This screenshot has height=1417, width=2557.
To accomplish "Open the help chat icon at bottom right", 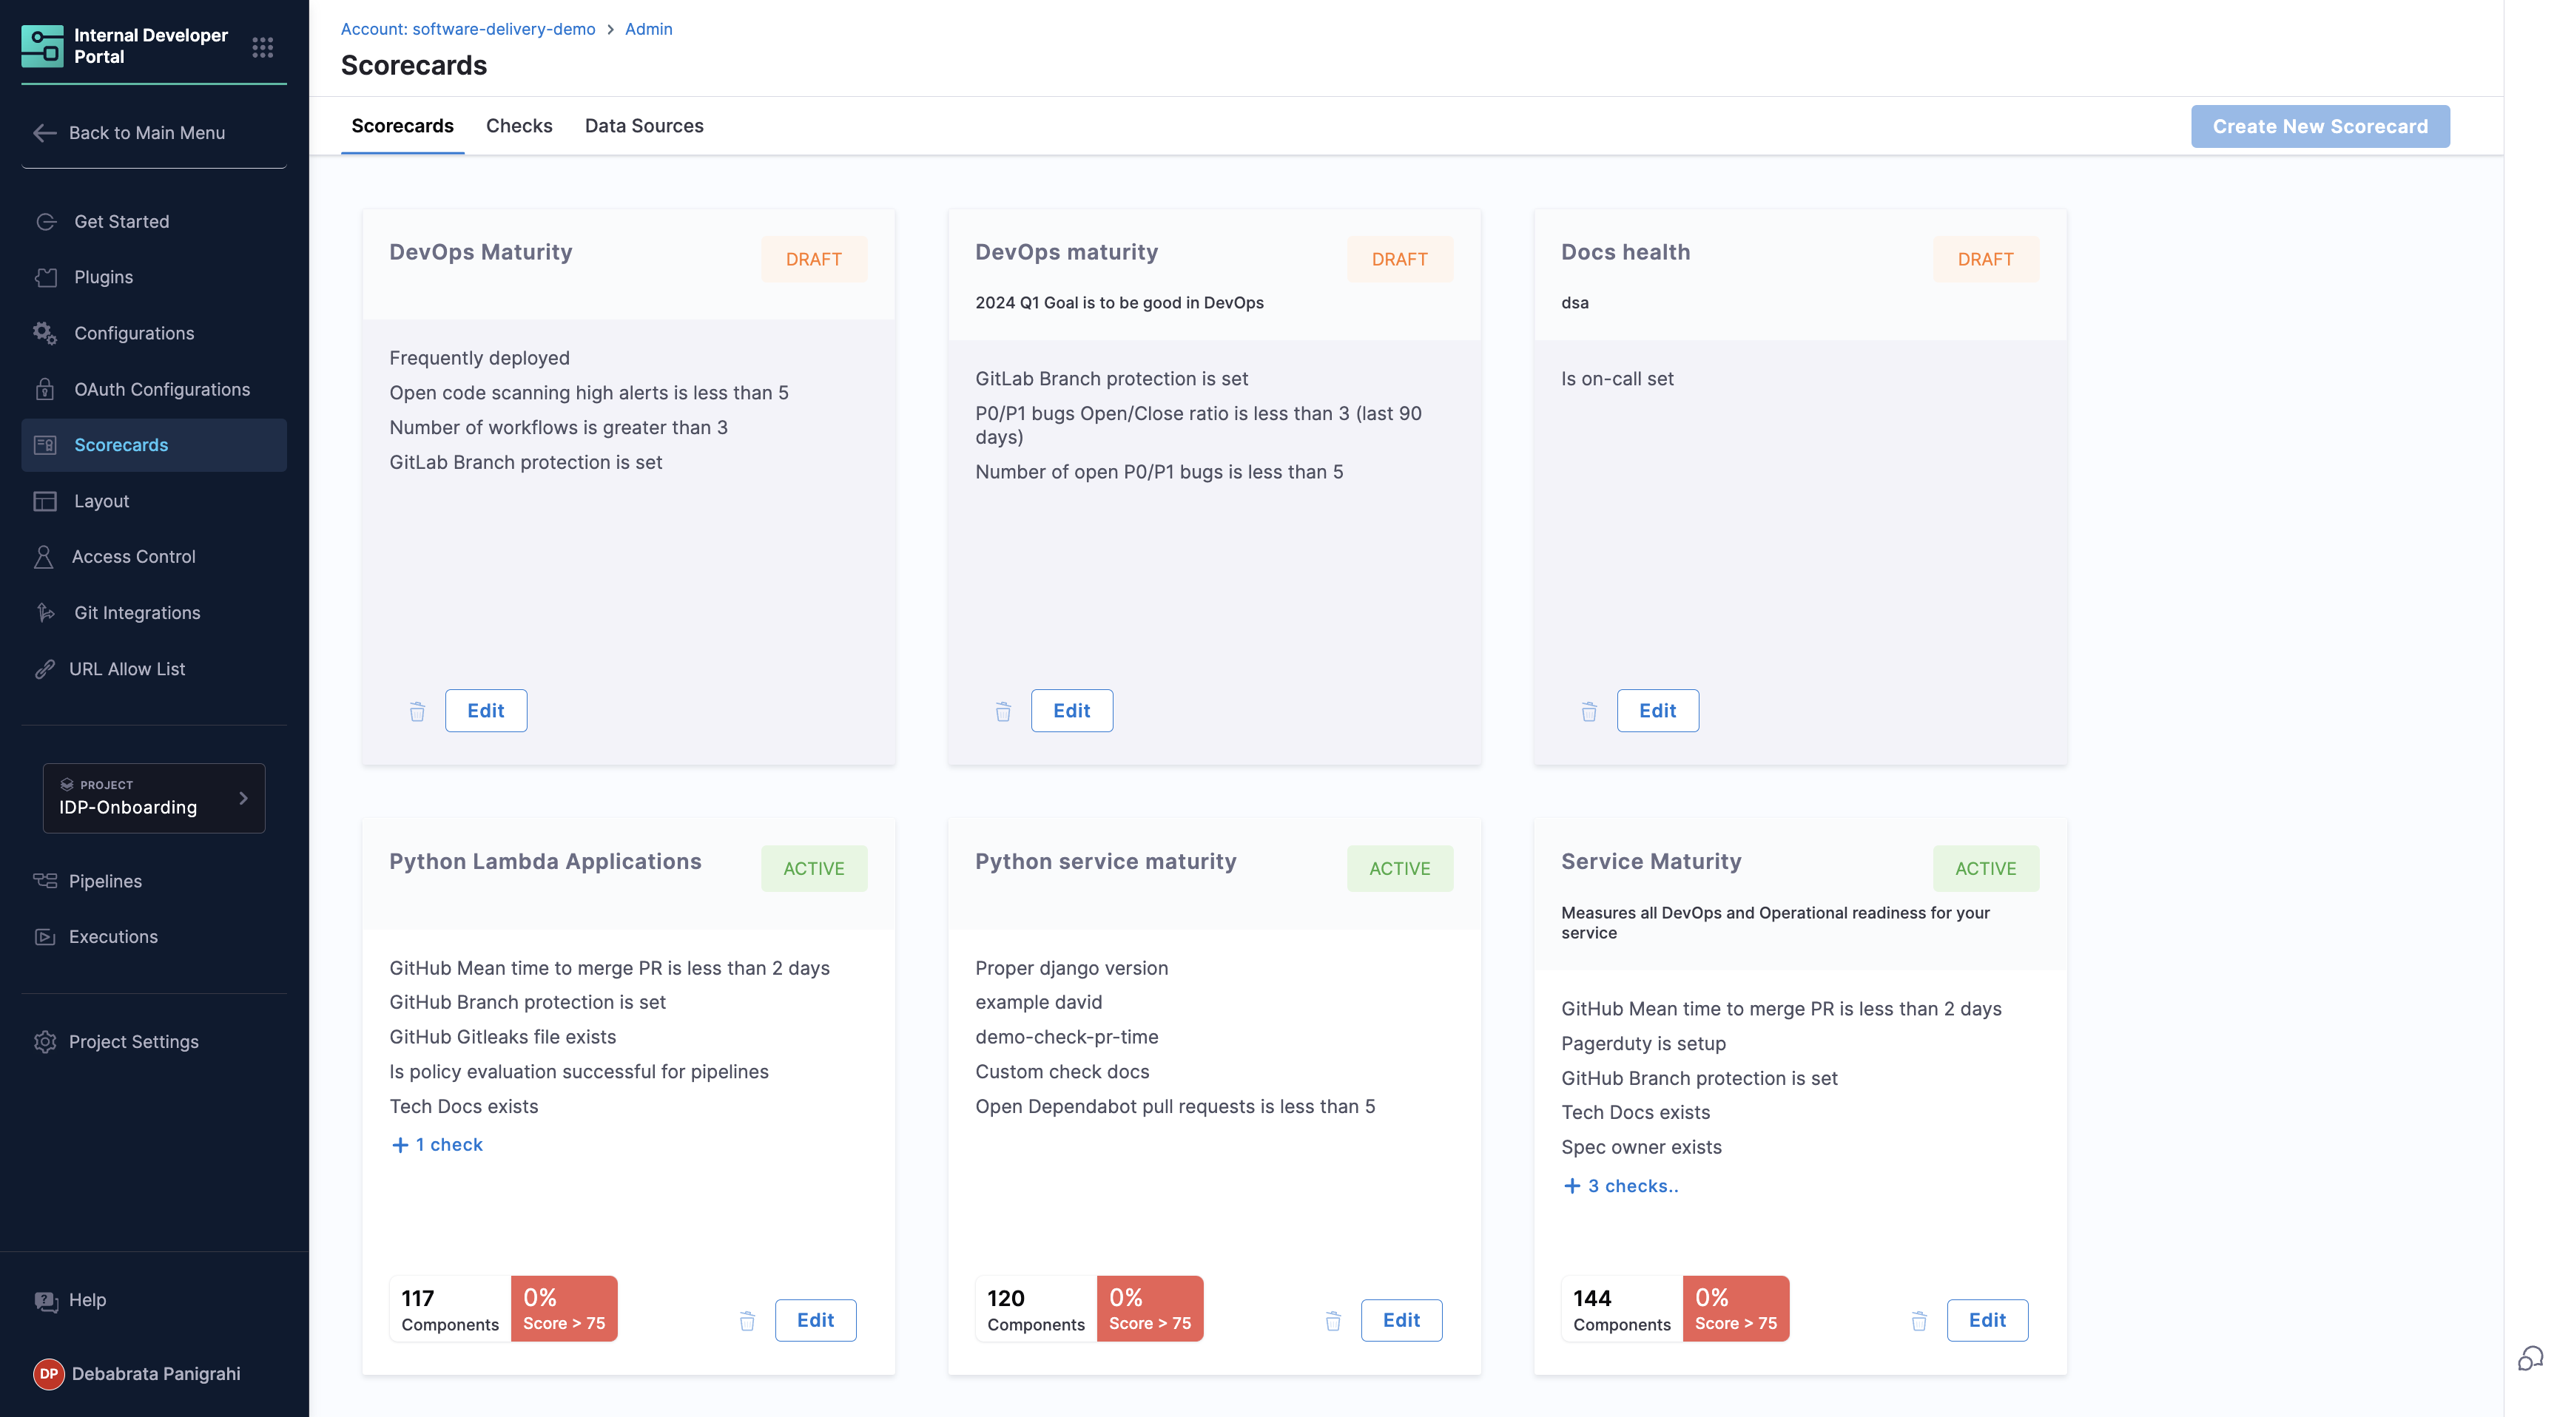I will click(2529, 1357).
